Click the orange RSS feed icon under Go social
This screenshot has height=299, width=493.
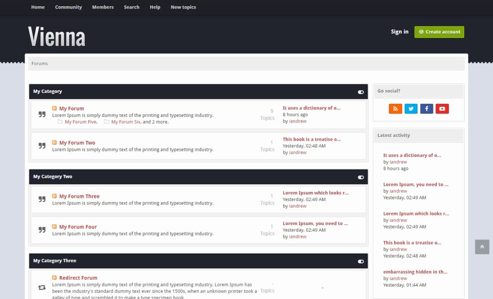point(395,108)
